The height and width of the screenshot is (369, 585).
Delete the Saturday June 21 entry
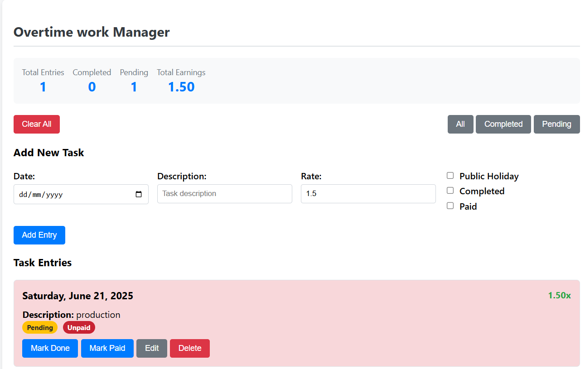coord(190,348)
